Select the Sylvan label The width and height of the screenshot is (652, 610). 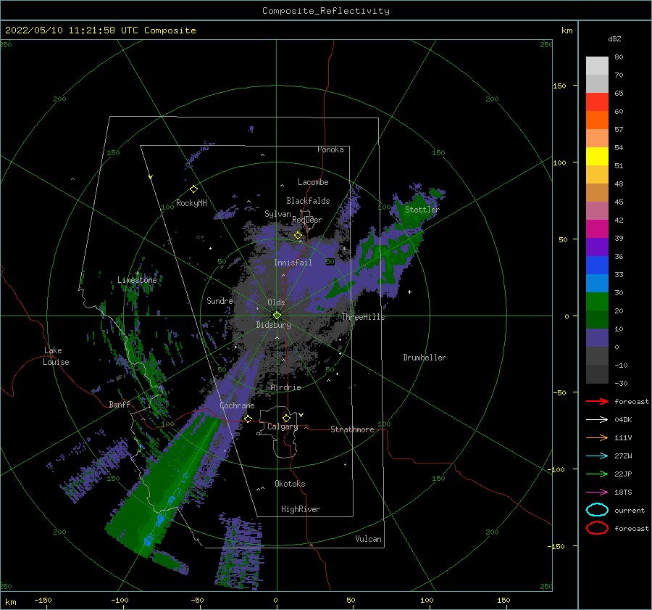coord(277,214)
